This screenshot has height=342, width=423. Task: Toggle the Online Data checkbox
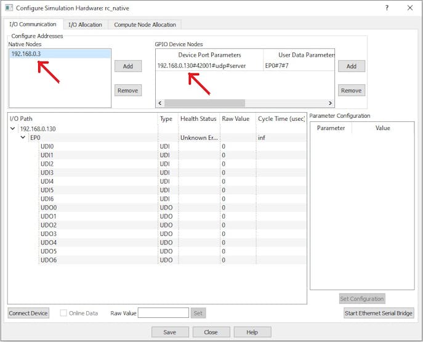(x=64, y=313)
